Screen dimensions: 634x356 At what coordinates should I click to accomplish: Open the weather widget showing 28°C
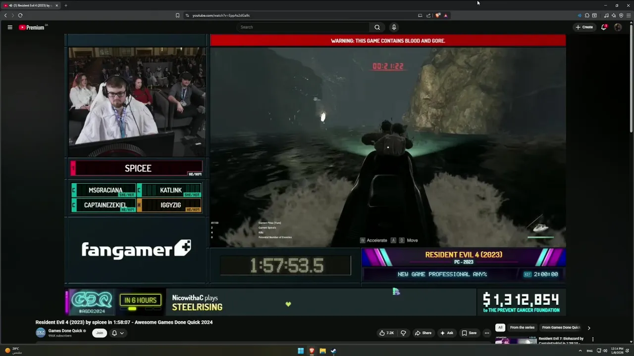(13, 351)
